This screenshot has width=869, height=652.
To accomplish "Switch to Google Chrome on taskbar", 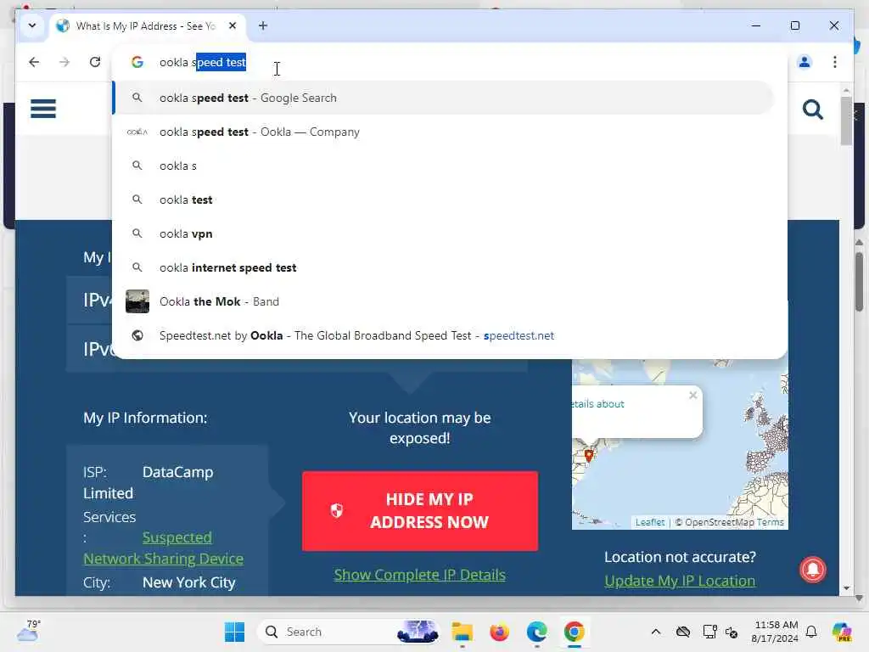I will tap(575, 632).
